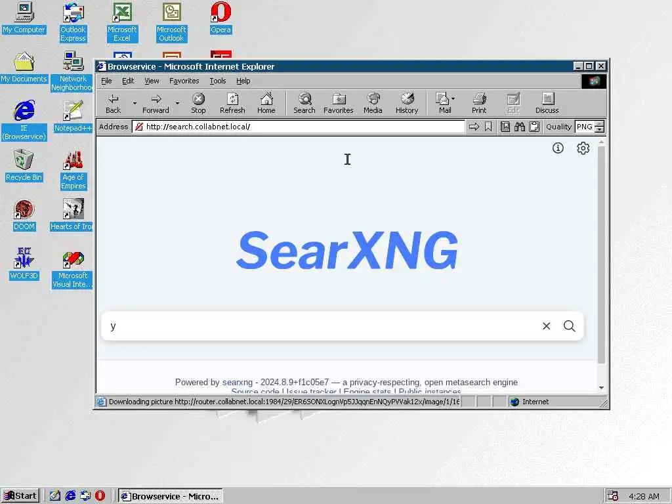This screenshot has height=504, width=672.
Task: Stop page loading with the Stop icon
Action: pos(198,103)
